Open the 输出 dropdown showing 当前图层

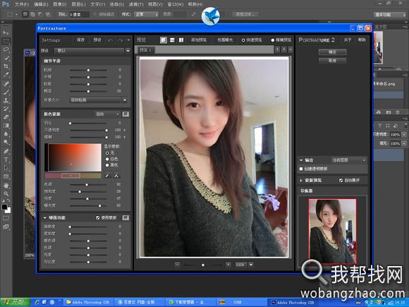click(349, 160)
